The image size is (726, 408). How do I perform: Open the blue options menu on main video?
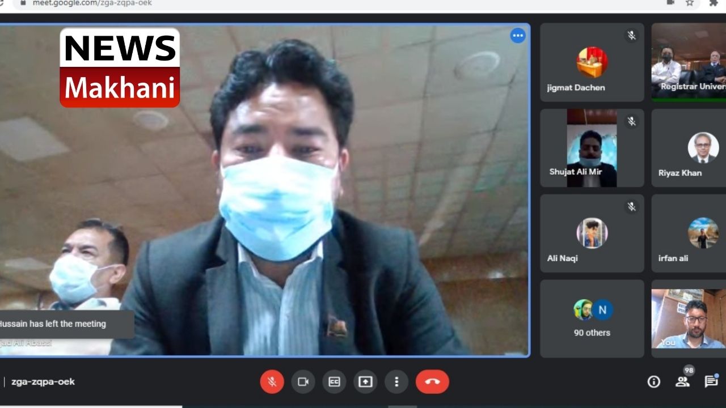pyautogui.click(x=518, y=36)
